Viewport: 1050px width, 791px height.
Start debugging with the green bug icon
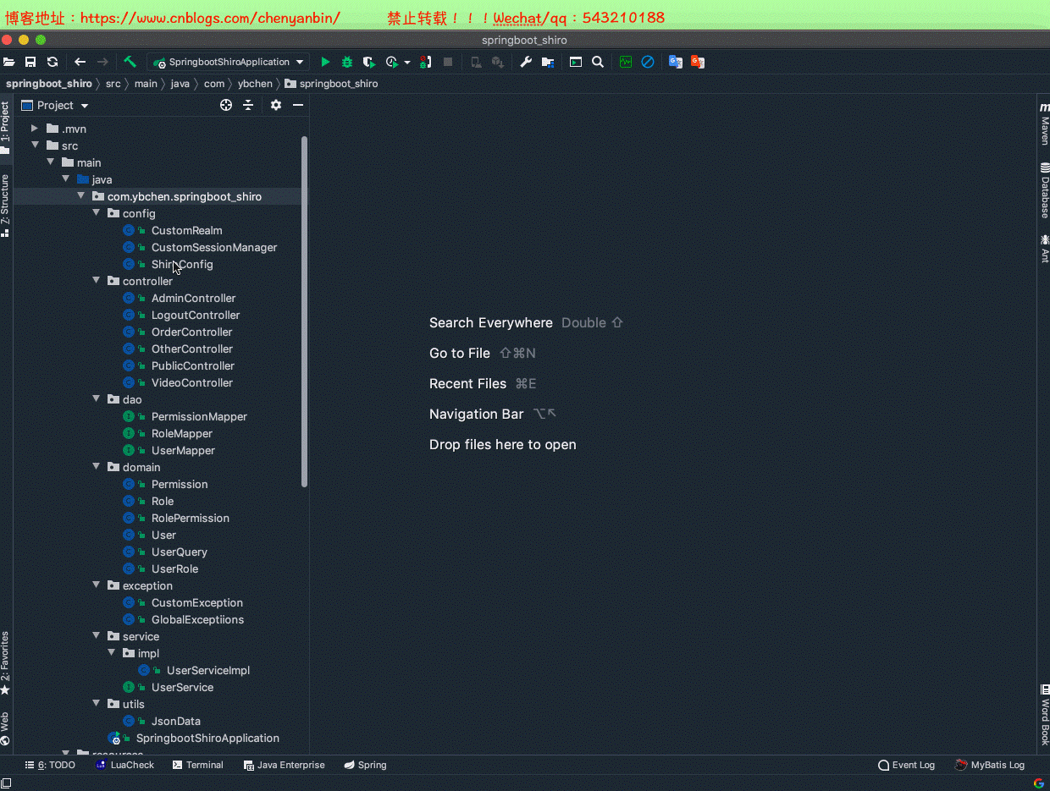coord(347,62)
